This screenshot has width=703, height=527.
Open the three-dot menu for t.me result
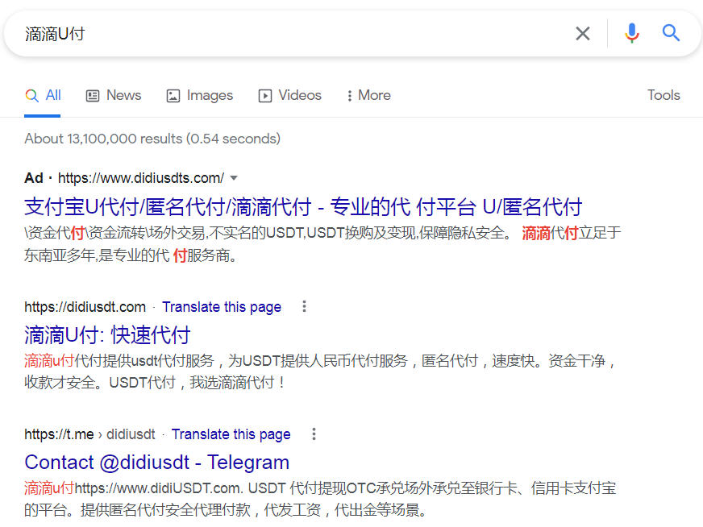pos(314,434)
